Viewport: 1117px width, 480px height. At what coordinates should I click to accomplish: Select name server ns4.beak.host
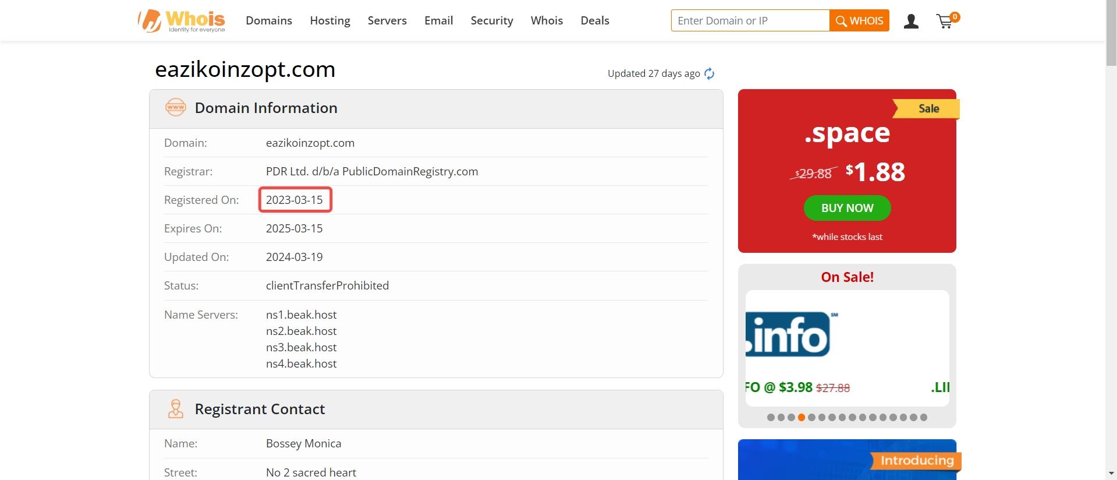pos(302,363)
